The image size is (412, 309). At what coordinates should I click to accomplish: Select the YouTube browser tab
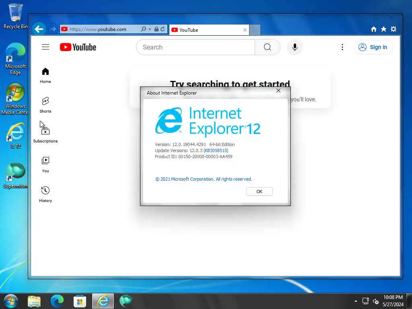point(209,30)
